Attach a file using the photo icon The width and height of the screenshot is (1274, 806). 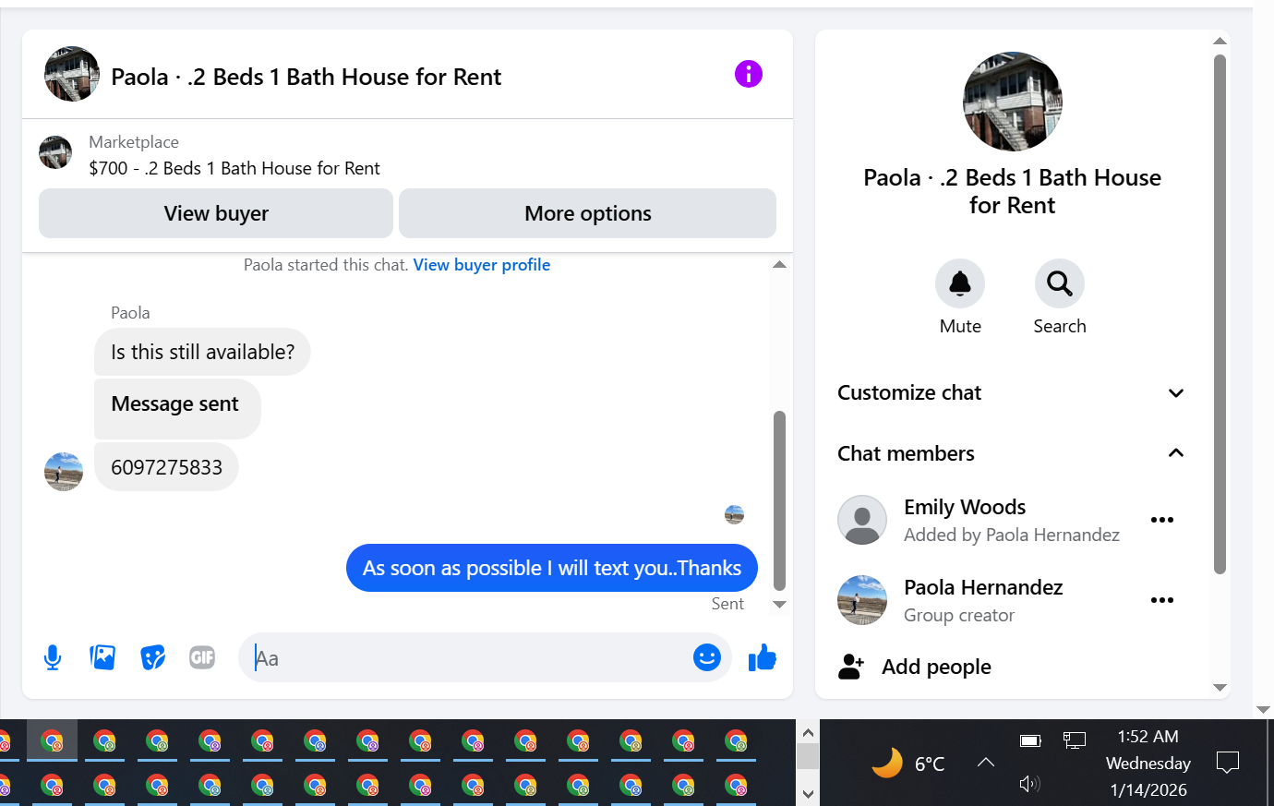coord(102,657)
